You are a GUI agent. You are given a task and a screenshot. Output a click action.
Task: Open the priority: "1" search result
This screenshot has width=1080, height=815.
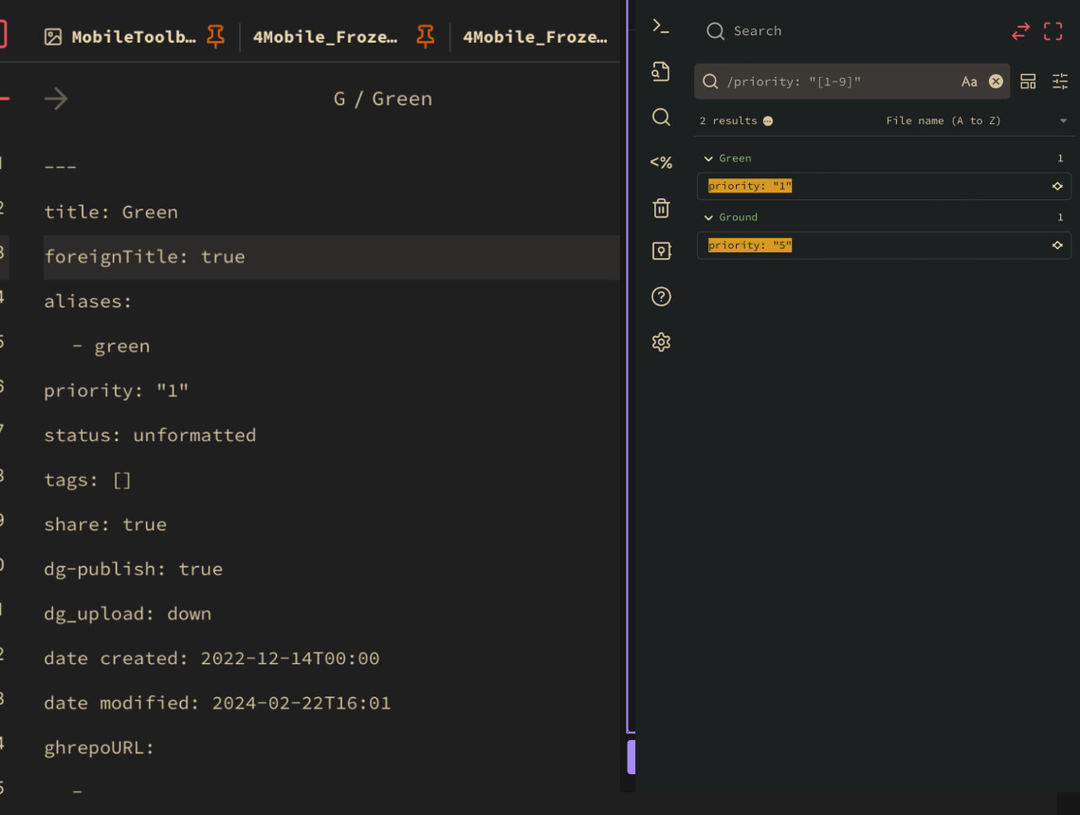[884, 186]
